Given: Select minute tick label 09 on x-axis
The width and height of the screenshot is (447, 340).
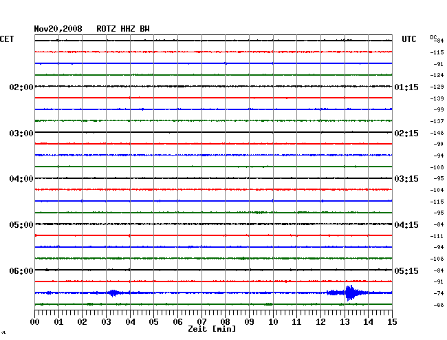Looking at the screenshot, I should (249, 322).
